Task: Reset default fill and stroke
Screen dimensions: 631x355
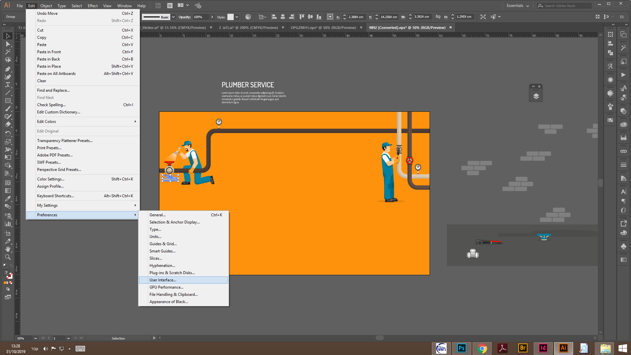Action: coord(5,265)
